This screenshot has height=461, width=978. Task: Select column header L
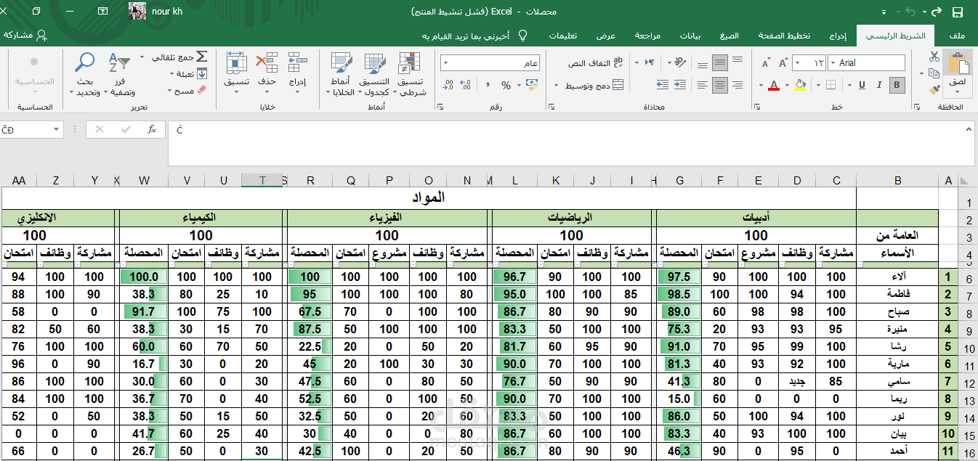coord(514,181)
